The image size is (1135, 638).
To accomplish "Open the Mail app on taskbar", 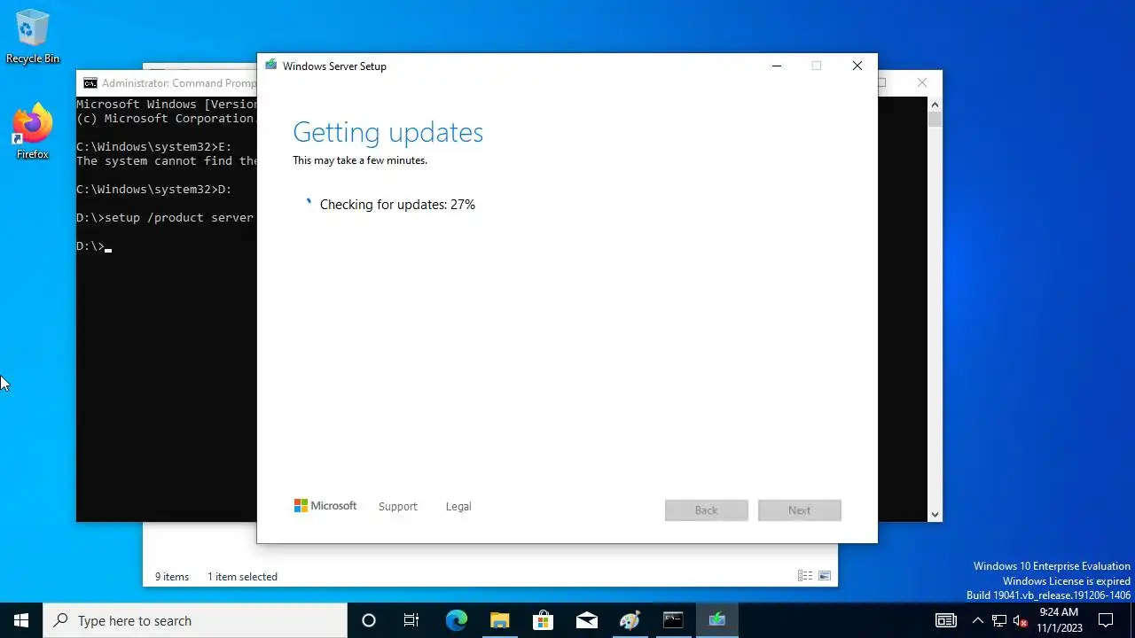I will coord(586,620).
